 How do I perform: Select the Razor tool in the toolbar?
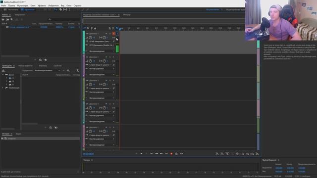60,9
